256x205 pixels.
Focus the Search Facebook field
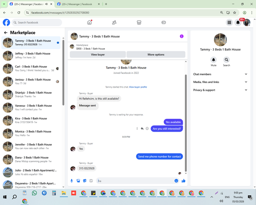pyautogui.click(x=37, y=23)
